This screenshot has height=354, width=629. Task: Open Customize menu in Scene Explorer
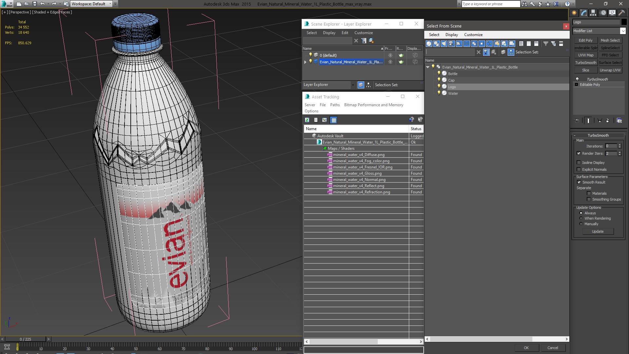pyautogui.click(x=363, y=33)
